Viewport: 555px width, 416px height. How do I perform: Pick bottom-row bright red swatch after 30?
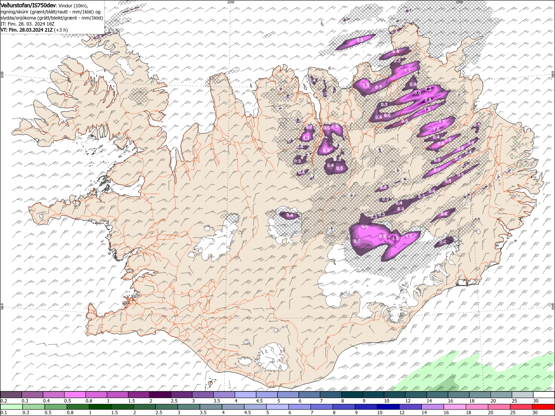(543, 407)
